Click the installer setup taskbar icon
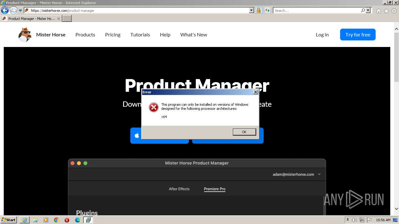399x224 pixels. click(88, 220)
